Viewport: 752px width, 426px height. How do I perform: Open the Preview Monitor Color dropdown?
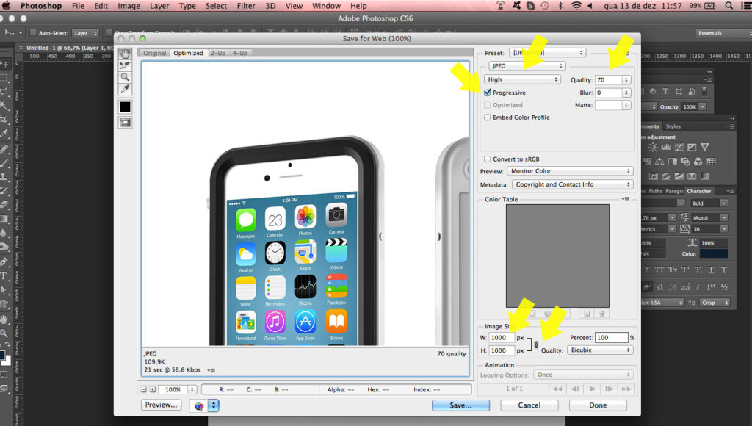[x=570, y=171]
